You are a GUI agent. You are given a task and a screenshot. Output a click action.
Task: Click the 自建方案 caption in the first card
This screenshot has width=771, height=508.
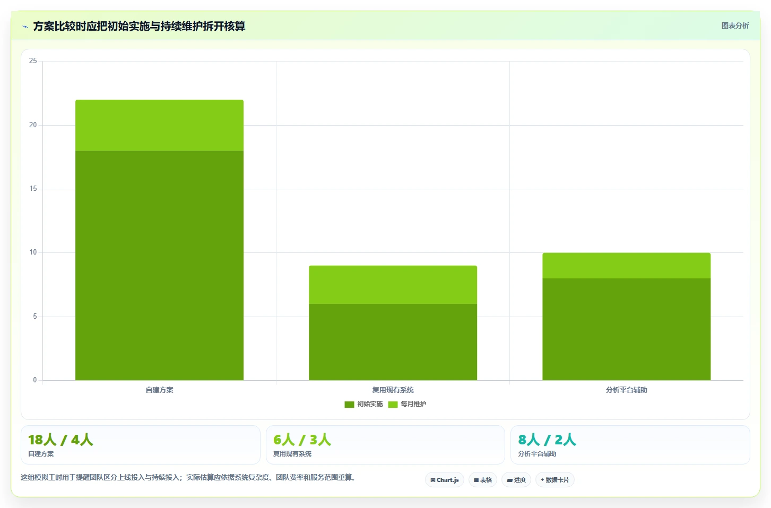[x=41, y=454]
